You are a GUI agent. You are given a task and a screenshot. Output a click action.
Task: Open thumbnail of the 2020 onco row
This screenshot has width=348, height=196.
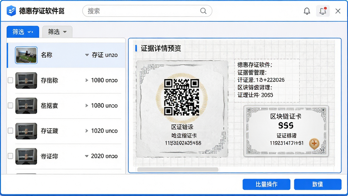(26, 156)
